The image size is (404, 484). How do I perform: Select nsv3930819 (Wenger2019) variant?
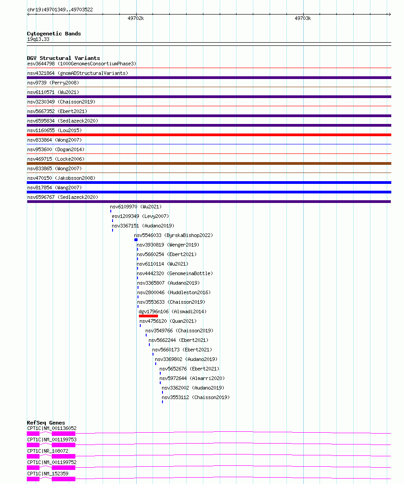[168, 245]
